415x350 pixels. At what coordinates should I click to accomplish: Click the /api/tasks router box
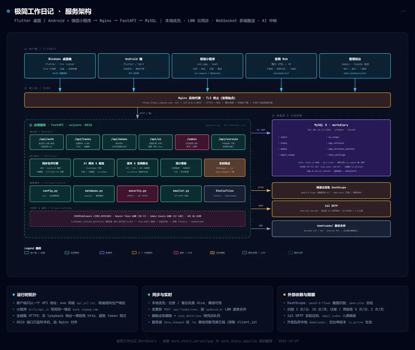click(83, 142)
